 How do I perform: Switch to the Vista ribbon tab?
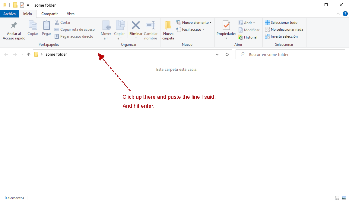pos(71,14)
